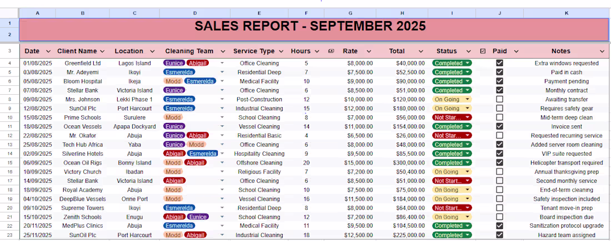
Task: Uncheck Paid box for Greenfield Ltd
Action: click(499, 63)
